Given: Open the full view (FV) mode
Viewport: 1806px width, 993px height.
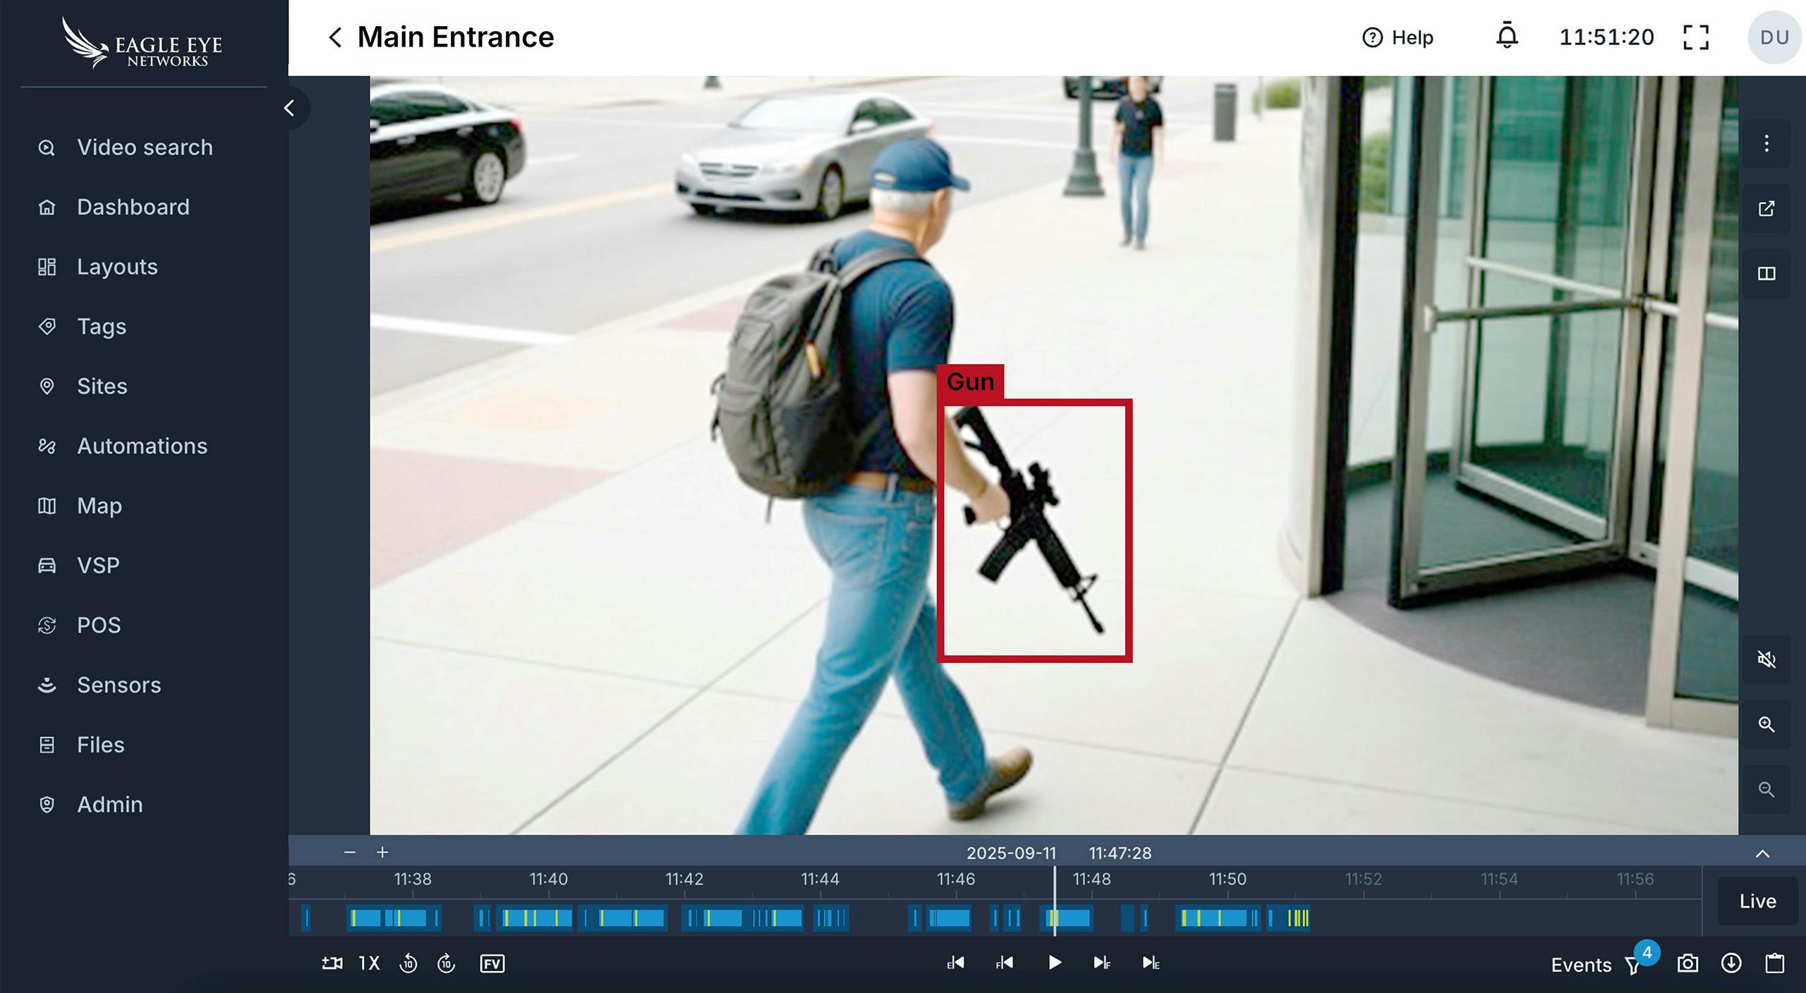Looking at the screenshot, I should (x=492, y=963).
